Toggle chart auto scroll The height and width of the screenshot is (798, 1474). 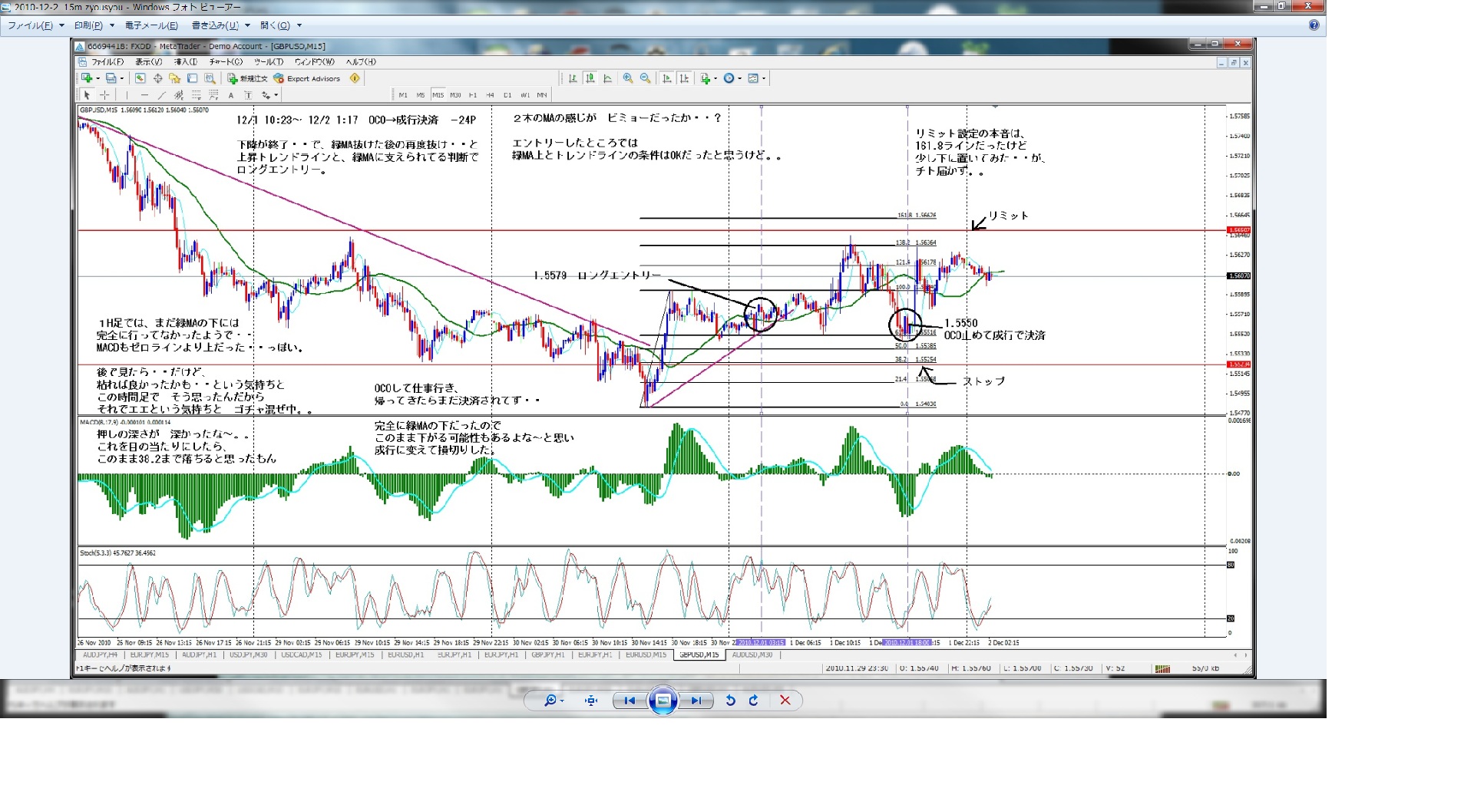pyautogui.click(x=666, y=78)
